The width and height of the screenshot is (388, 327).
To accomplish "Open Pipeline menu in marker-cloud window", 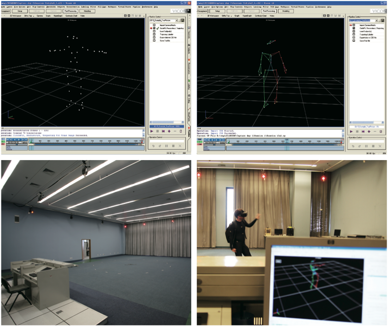I will coord(137,7).
